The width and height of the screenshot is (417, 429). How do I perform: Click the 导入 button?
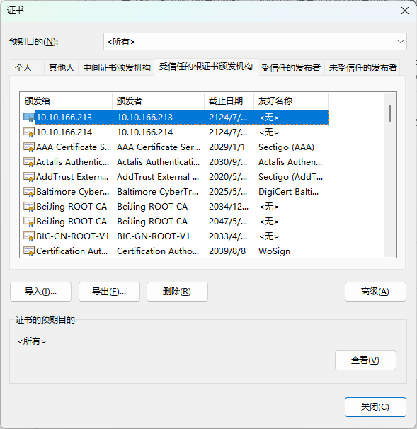click(41, 292)
